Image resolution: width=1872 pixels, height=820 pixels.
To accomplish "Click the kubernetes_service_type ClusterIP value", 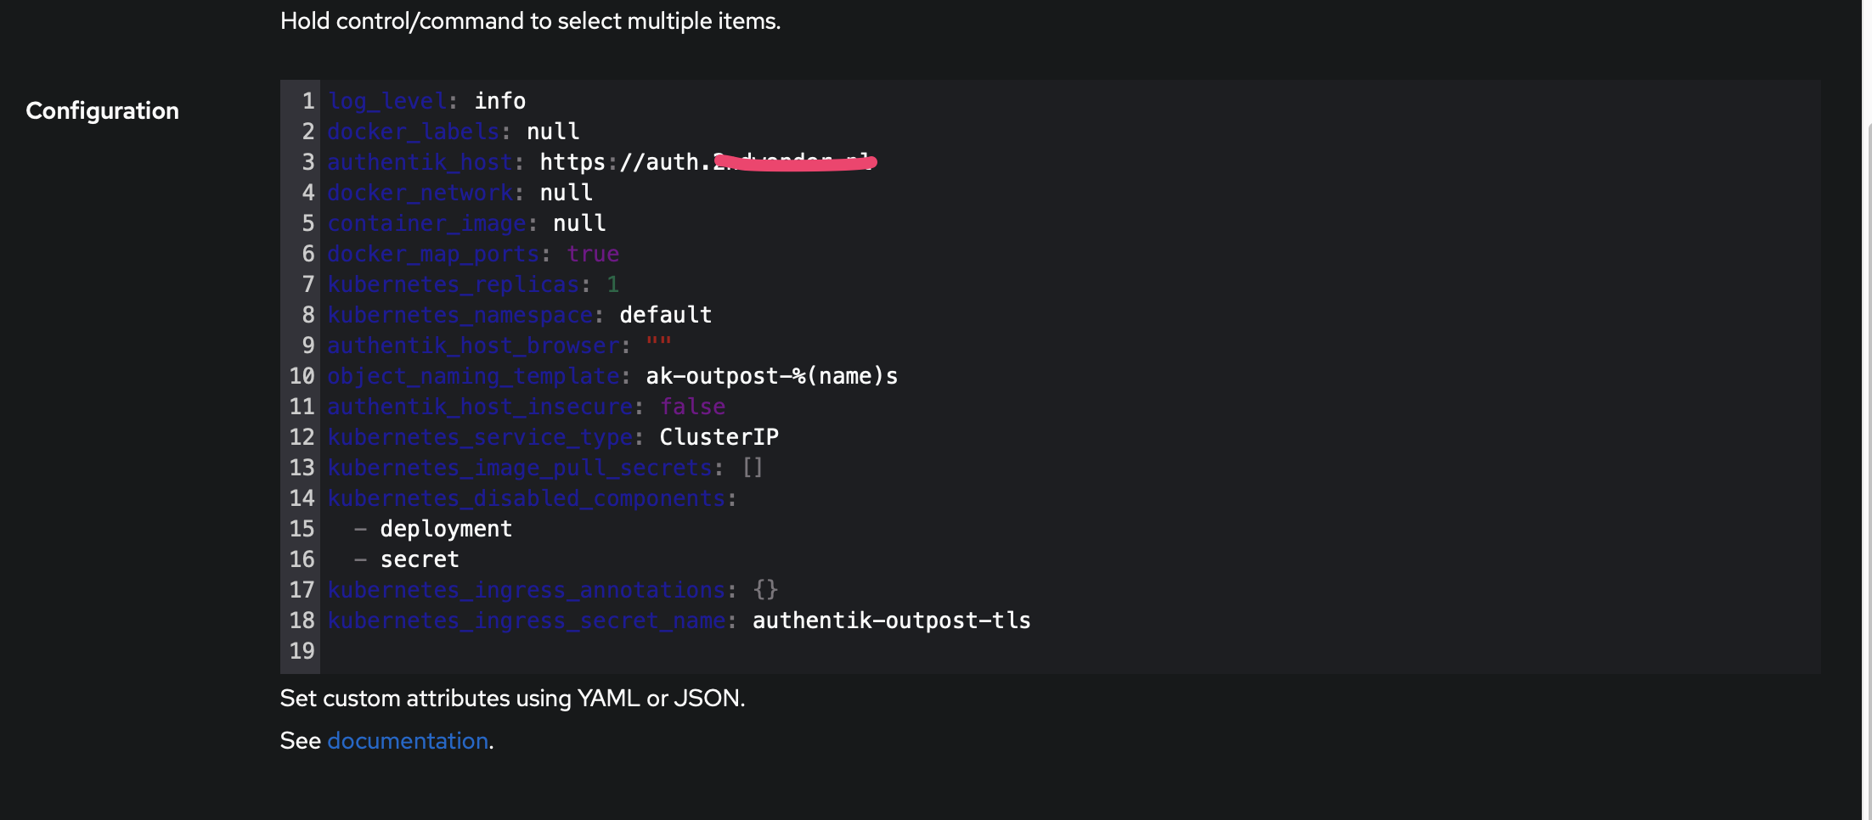I will click(x=719, y=436).
